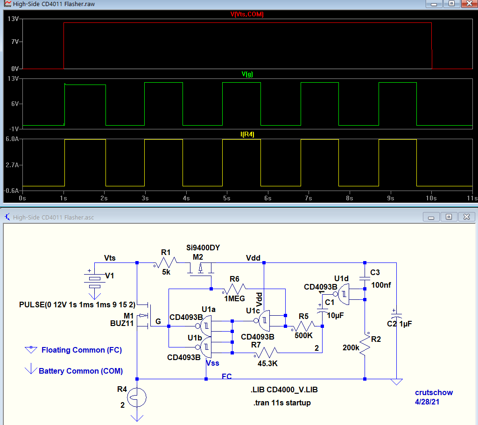This screenshot has width=478, height=425.
Task: Click the Battery Common legend ground symbol
Action: (31, 368)
